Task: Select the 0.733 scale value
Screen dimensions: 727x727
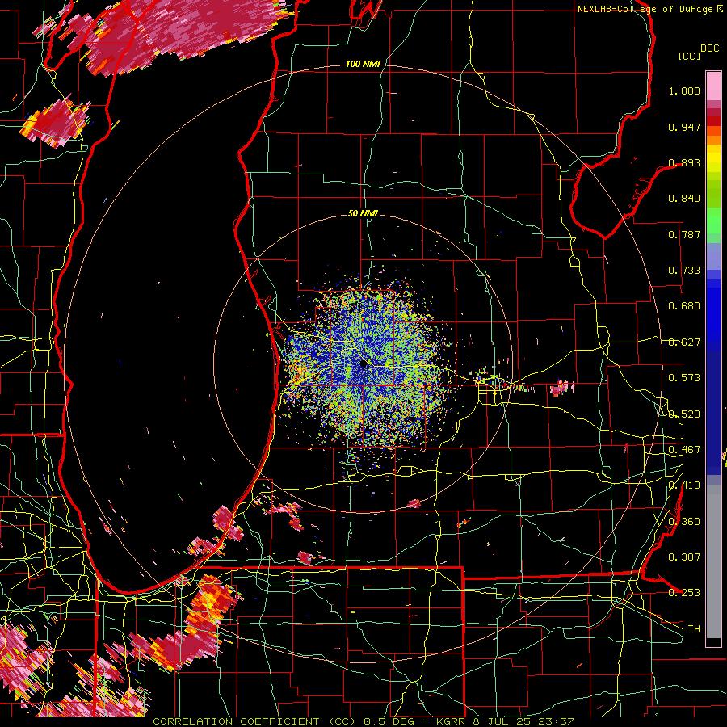Action: [684, 271]
